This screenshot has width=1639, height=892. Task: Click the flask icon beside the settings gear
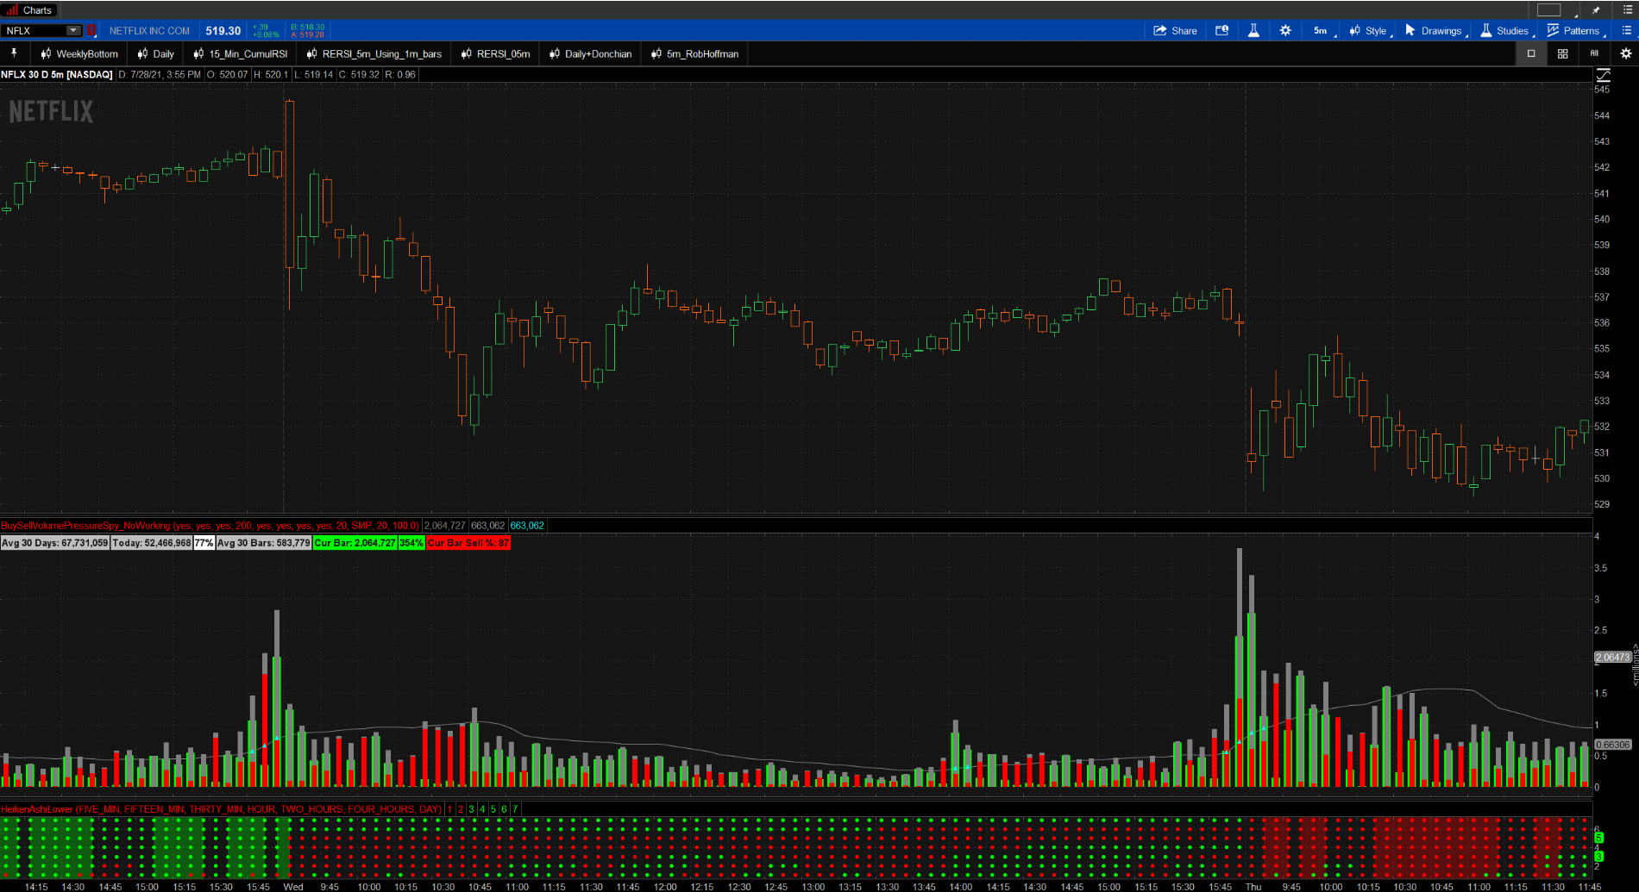[1253, 30]
